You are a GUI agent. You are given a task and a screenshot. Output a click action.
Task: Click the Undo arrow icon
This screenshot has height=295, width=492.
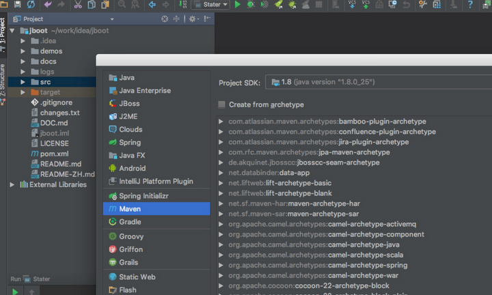48,4
